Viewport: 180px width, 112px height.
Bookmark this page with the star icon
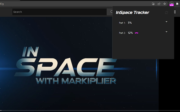pyautogui.click(x=165, y=4)
